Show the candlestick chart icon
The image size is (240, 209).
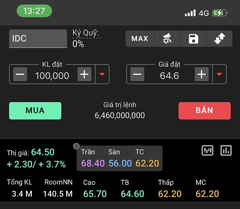(207, 150)
